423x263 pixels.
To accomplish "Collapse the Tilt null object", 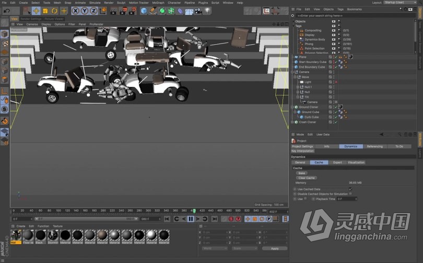I will [298, 97].
